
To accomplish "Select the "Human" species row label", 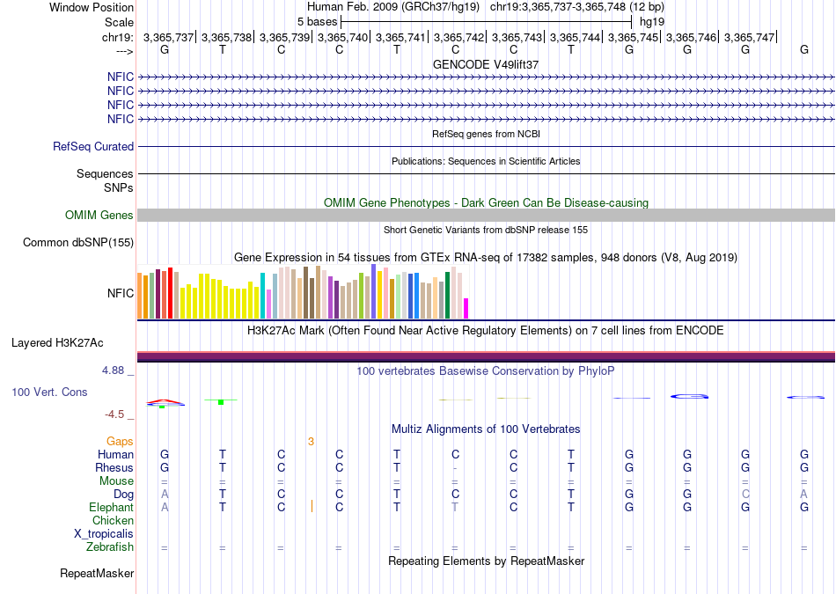I will pos(115,454).
